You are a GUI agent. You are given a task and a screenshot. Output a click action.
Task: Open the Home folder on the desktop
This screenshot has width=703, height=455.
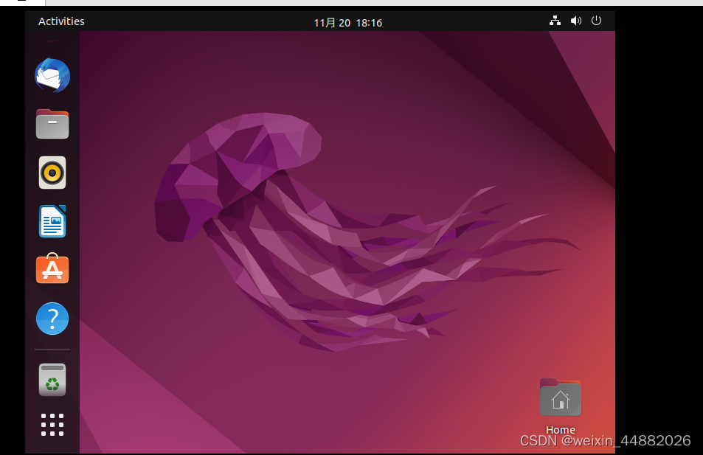point(560,397)
